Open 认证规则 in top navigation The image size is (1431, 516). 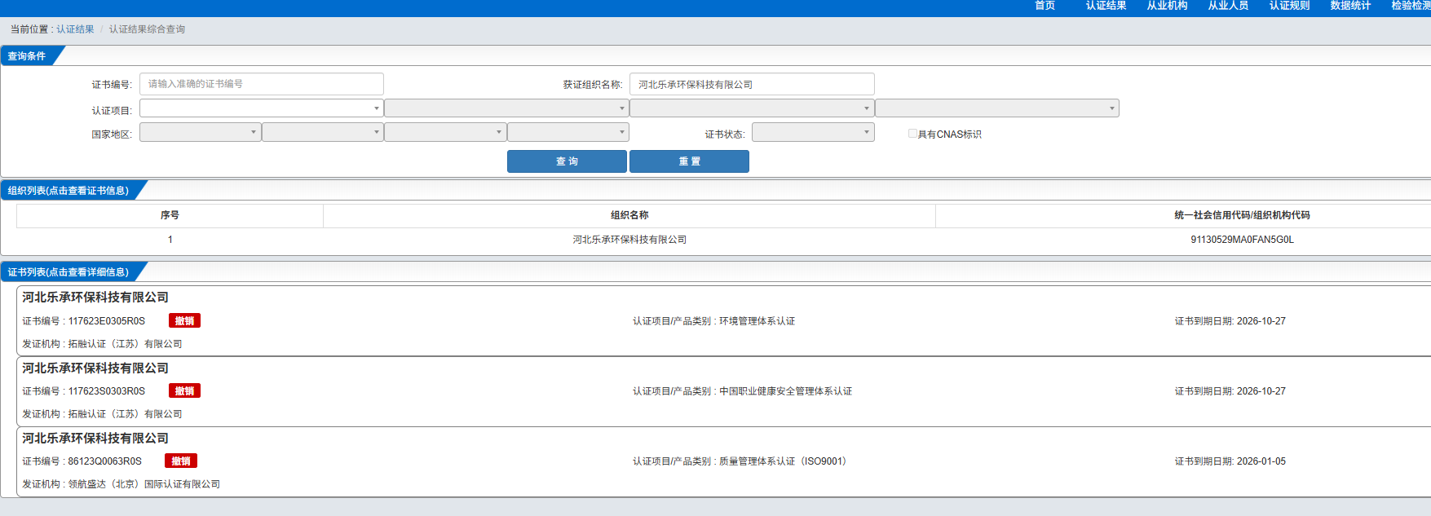click(1289, 6)
